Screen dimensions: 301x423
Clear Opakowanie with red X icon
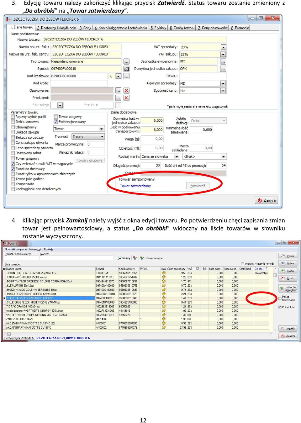tap(126, 91)
